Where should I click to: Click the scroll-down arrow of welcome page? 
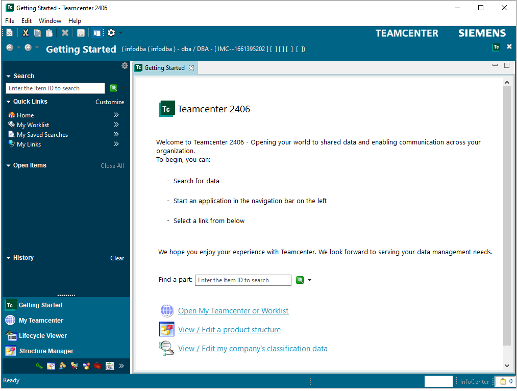point(507,365)
